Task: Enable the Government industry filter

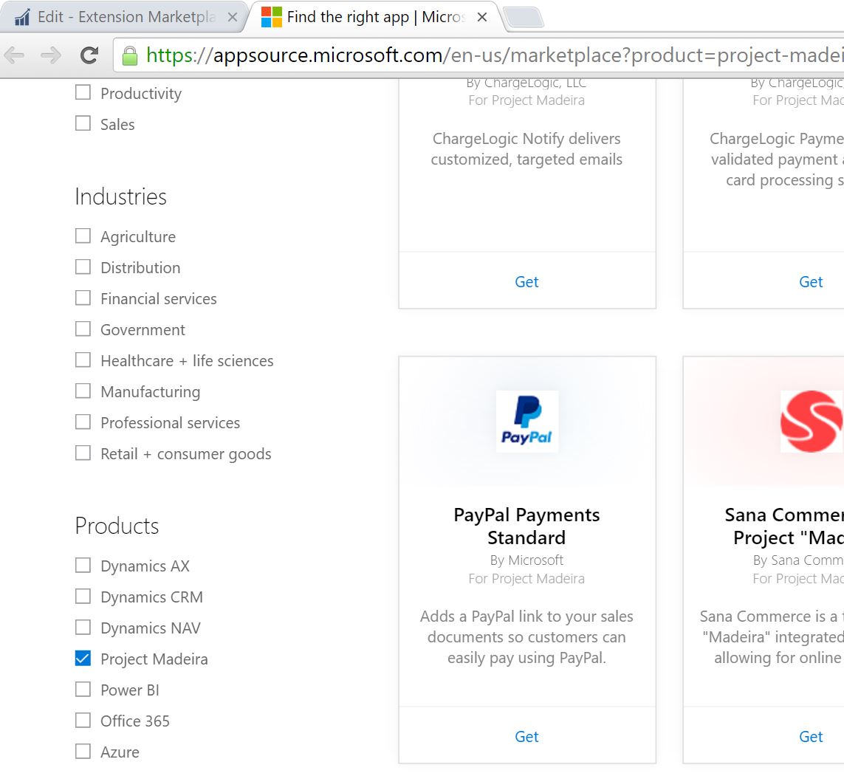Action: (83, 329)
